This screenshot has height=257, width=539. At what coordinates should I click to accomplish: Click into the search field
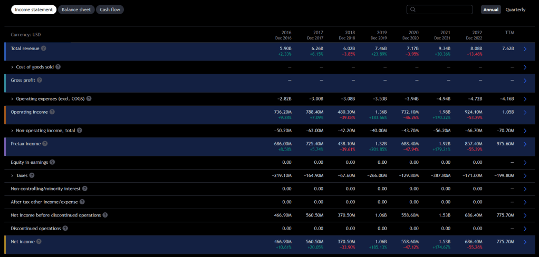[x=443, y=9]
